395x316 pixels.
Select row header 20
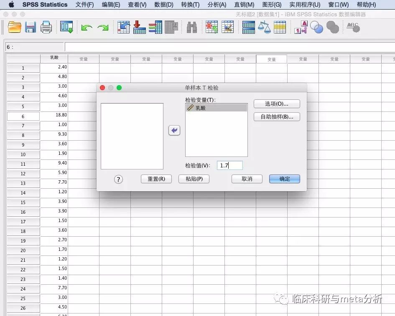[x=23, y=250]
